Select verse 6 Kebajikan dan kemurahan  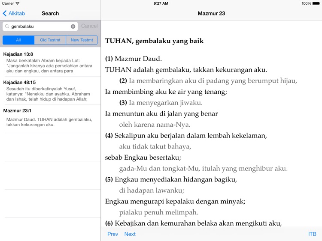[194, 223]
